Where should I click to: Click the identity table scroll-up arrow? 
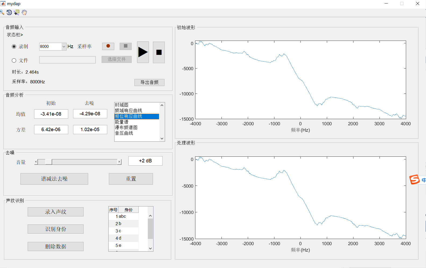[151, 216]
